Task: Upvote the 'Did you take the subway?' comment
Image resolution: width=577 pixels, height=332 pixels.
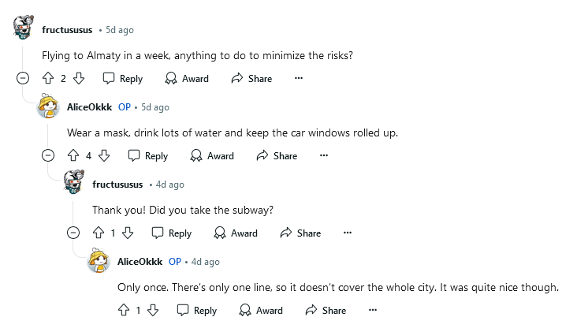Action: 99,233
